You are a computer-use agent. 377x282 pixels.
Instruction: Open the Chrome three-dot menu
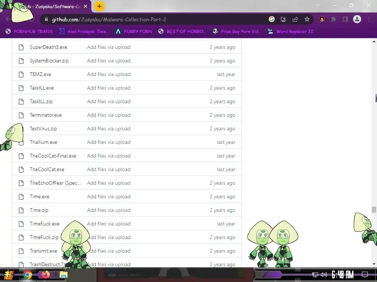369,19
